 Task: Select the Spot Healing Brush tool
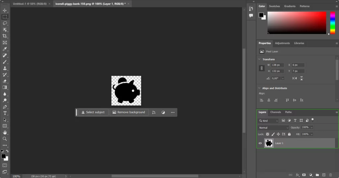pyautogui.click(x=5, y=55)
